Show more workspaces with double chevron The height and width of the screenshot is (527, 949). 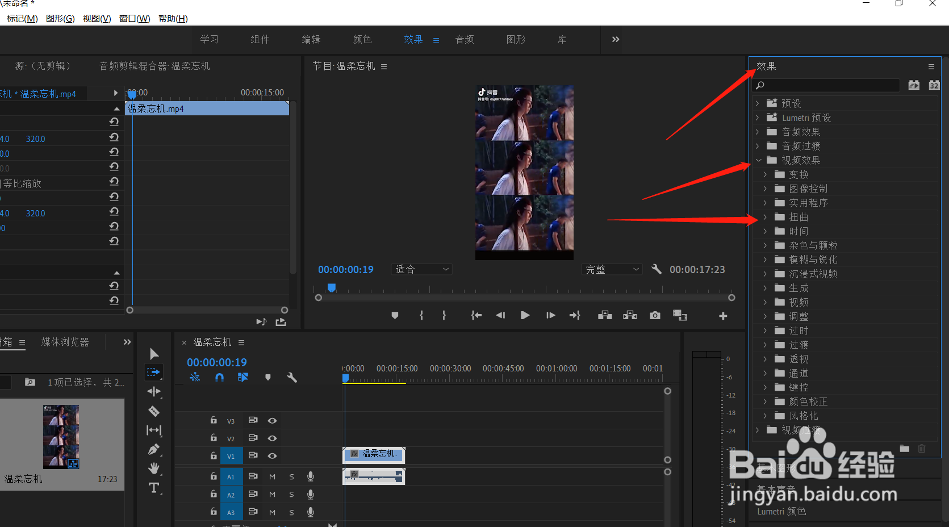point(616,39)
